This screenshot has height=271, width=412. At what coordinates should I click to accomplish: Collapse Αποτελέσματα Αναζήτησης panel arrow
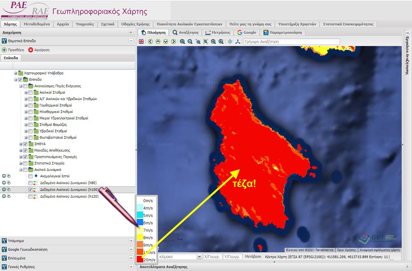click(407, 267)
